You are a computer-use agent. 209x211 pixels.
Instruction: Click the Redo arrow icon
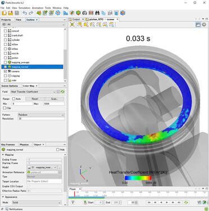click(31, 13)
